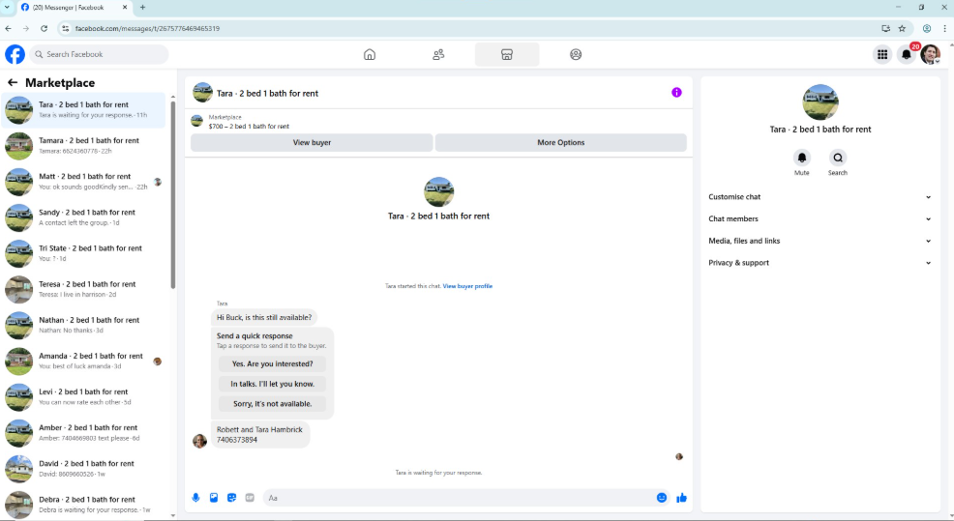Click the install app icon in address bar
The height and width of the screenshot is (521, 954).
pyautogui.click(x=885, y=28)
